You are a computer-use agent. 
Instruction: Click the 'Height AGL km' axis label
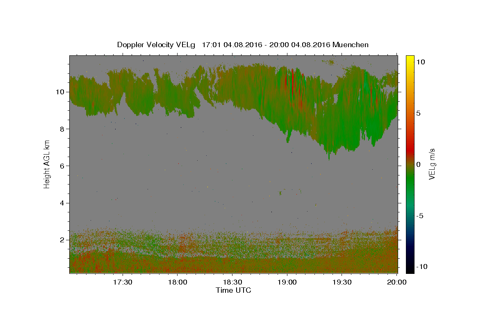pos(47,164)
